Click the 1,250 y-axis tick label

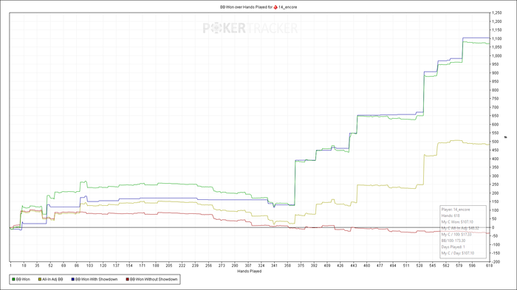pos(496,13)
